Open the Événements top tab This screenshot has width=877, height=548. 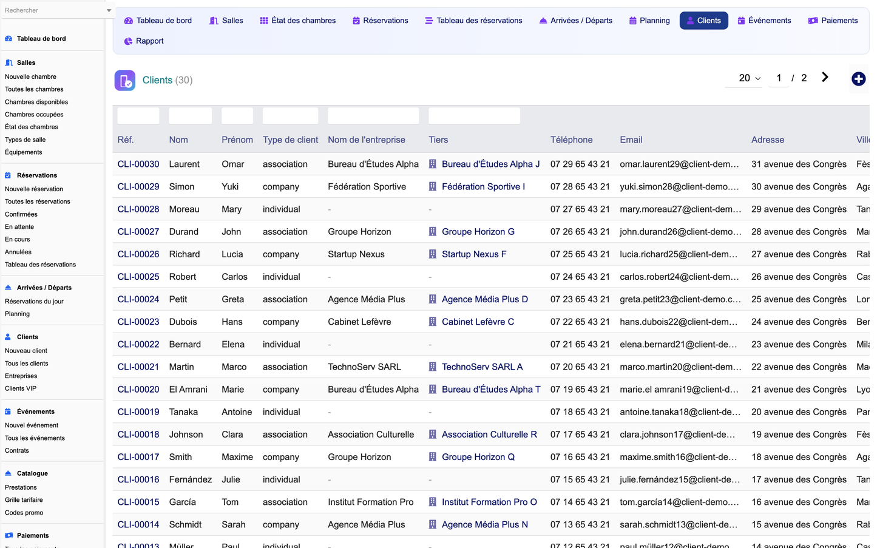pyautogui.click(x=764, y=21)
